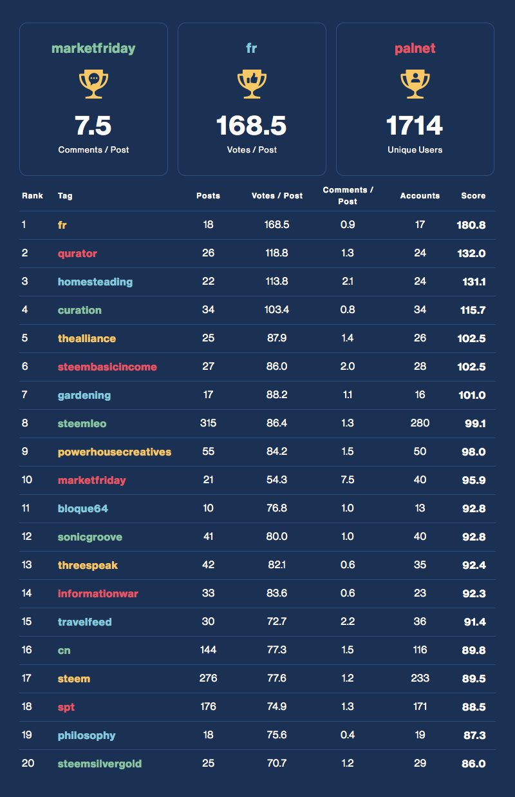Viewport: 515px width, 797px height.
Task: Click votes value 80.0 for sonicgroove
Action: click(x=277, y=537)
